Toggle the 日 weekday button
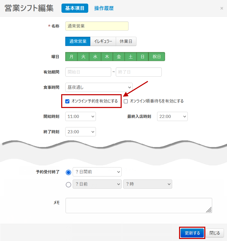227x241 pixels. (x=143, y=57)
